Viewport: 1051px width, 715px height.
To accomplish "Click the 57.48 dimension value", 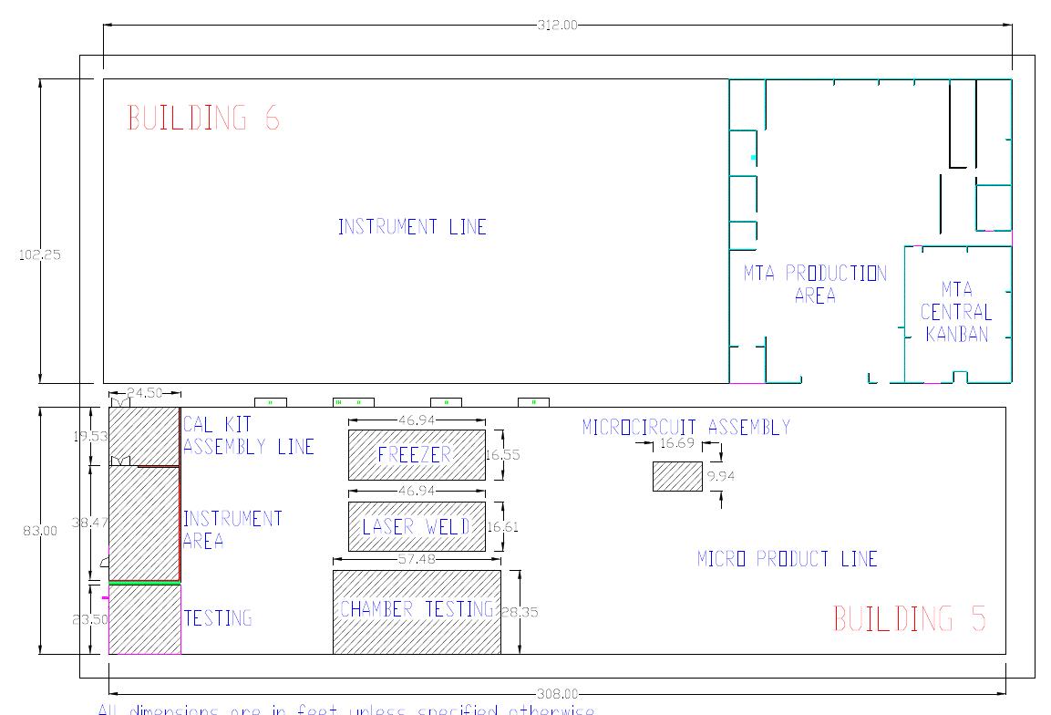I will 417,559.
